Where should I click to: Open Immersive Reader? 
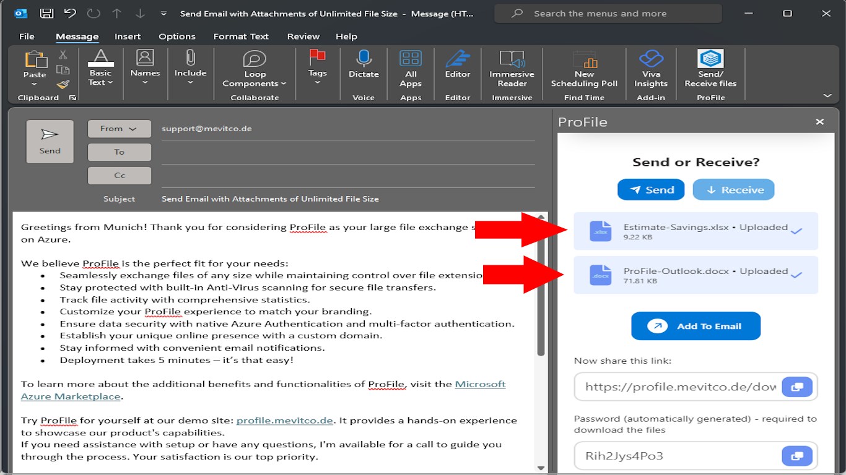click(x=512, y=69)
